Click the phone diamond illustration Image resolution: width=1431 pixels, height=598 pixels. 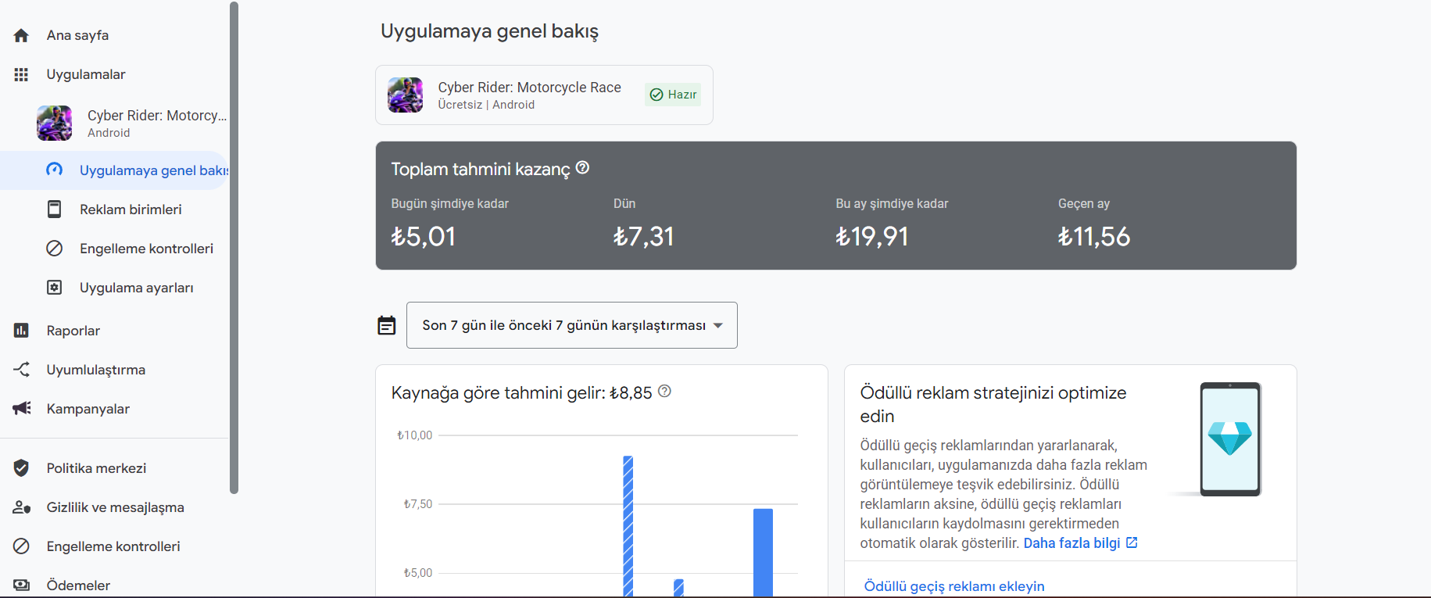click(x=1230, y=439)
